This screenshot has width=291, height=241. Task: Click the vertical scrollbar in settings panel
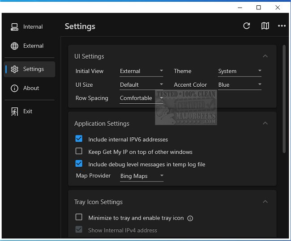[x=284, y=98]
